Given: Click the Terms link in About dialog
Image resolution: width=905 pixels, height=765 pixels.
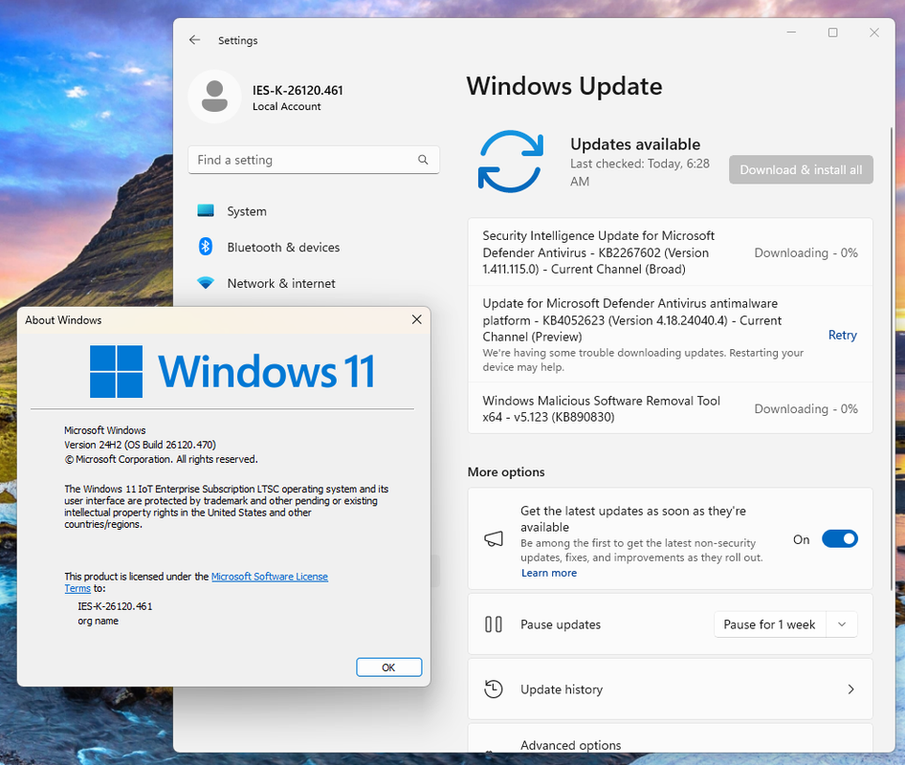Looking at the screenshot, I should [x=77, y=588].
